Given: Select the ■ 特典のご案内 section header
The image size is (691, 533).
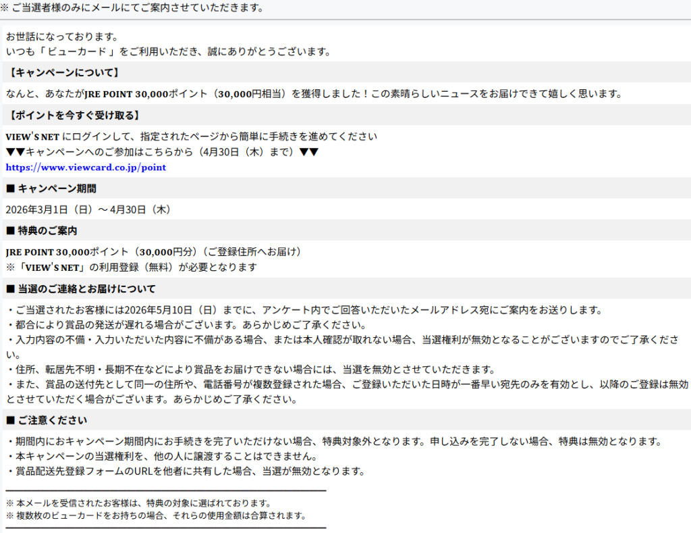Looking at the screenshot, I should [42, 230].
